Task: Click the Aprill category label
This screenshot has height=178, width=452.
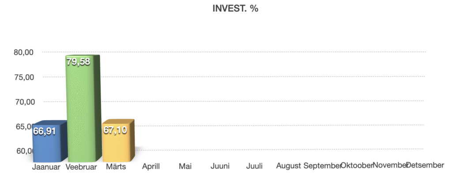Action: click(151, 167)
